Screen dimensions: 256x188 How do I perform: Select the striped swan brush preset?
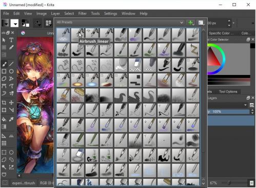coord(135,96)
